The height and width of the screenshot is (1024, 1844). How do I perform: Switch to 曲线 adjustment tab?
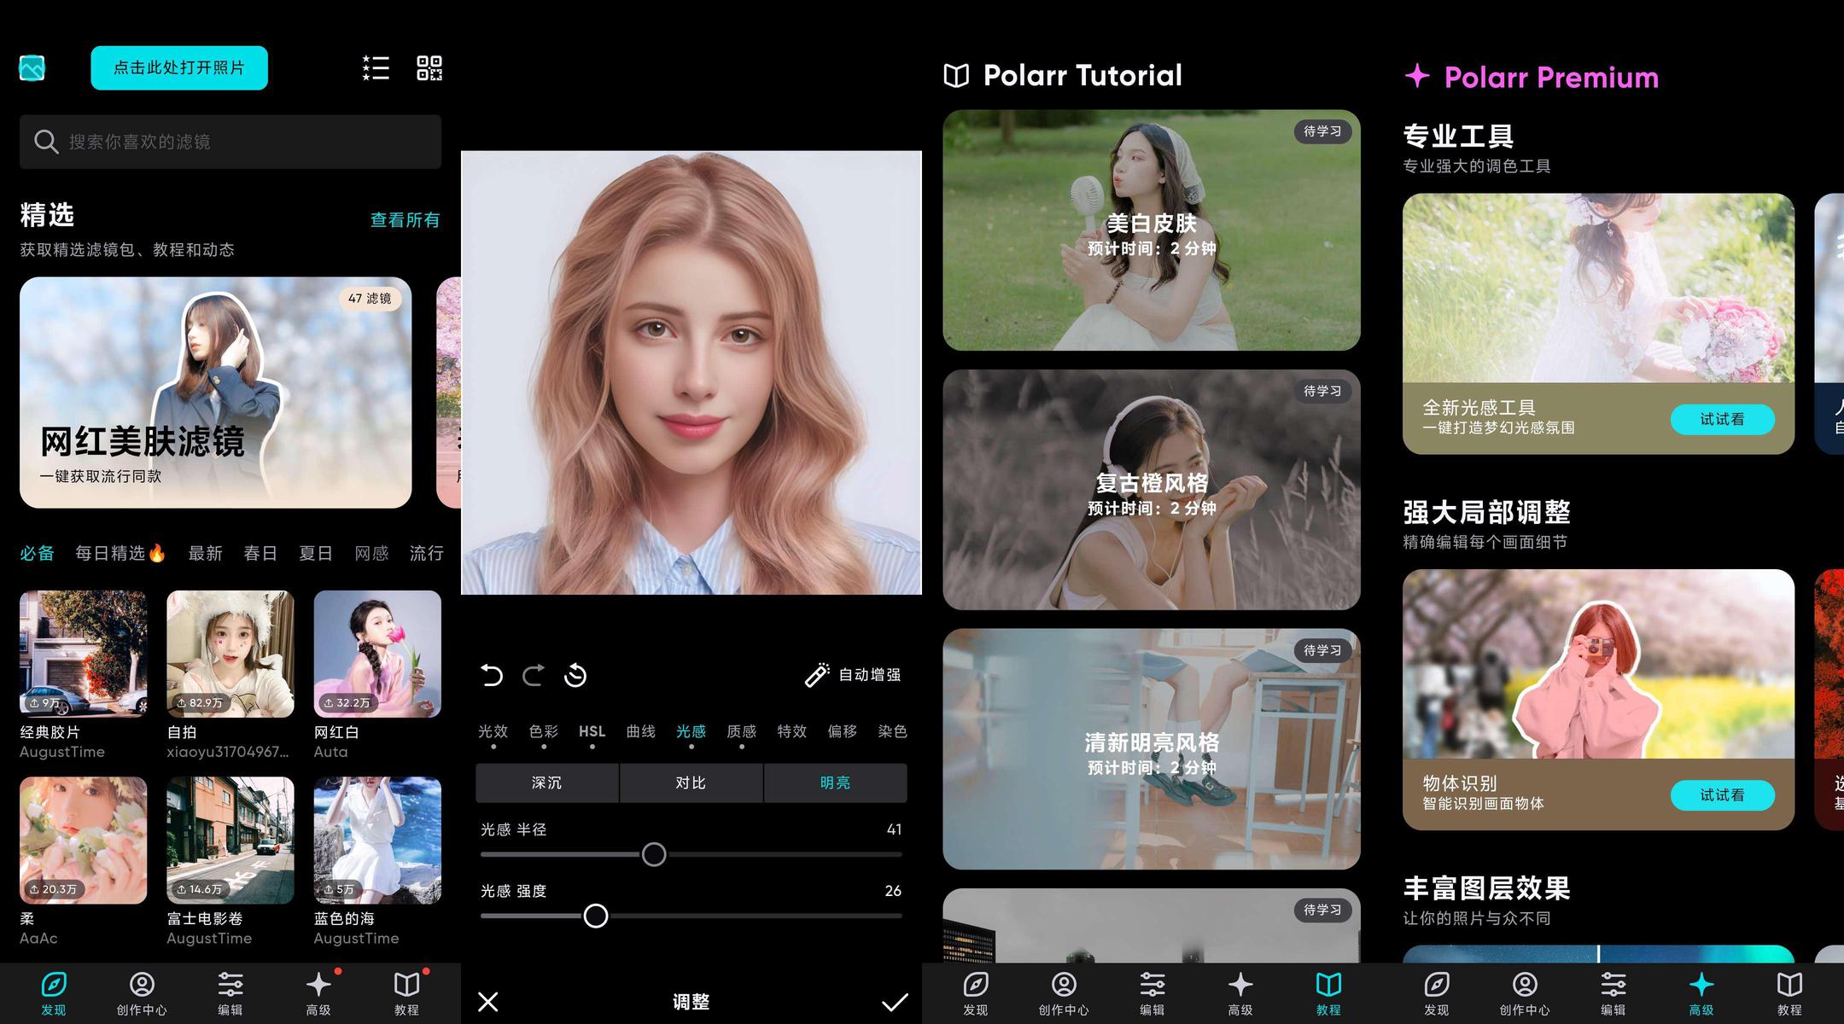(x=640, y=731)
